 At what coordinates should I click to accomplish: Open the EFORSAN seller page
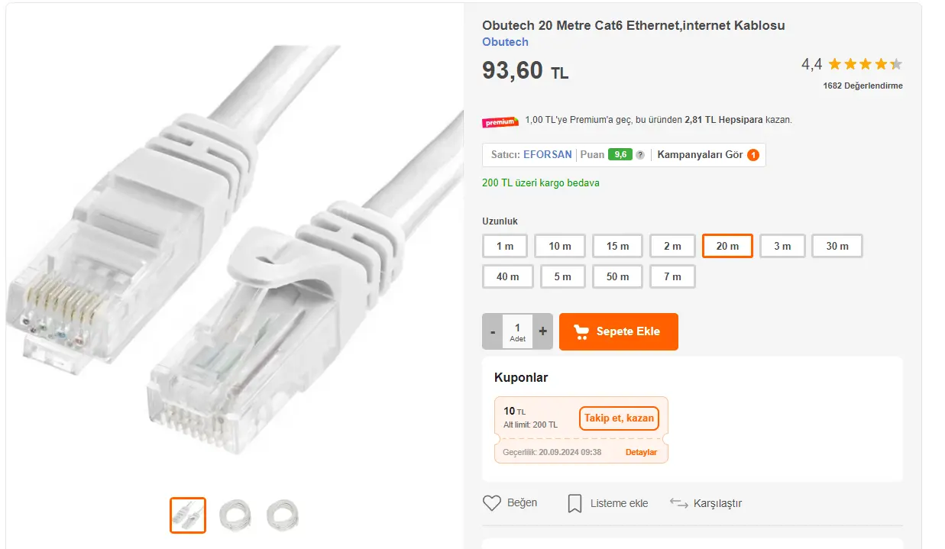coord(547,154)
